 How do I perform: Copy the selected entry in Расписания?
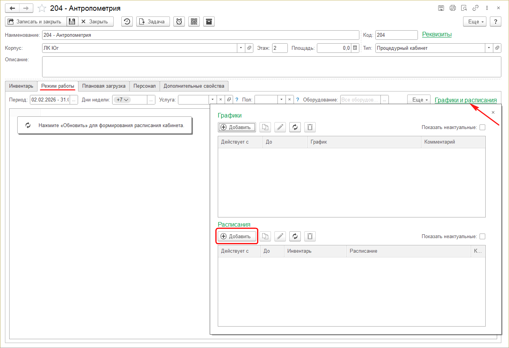click(x=265, y=236)
